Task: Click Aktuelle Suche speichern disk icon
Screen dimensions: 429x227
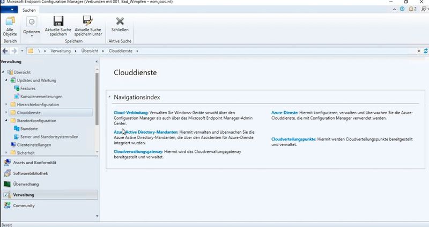Action: [58, 21]
